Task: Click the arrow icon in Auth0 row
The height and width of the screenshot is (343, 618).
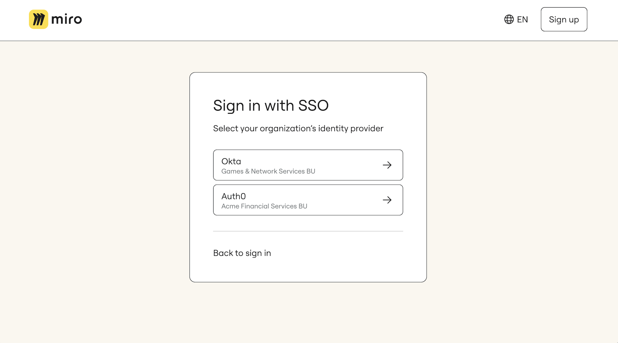Action: (387, 200)
